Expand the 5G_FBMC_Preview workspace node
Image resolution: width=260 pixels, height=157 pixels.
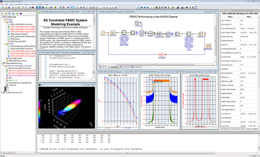pos(2,92)
